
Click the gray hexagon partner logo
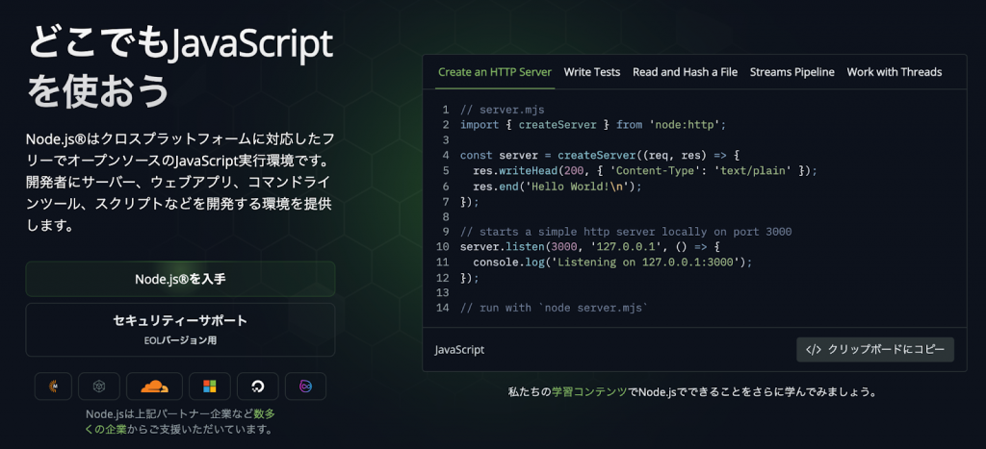(x=98, y=386)
